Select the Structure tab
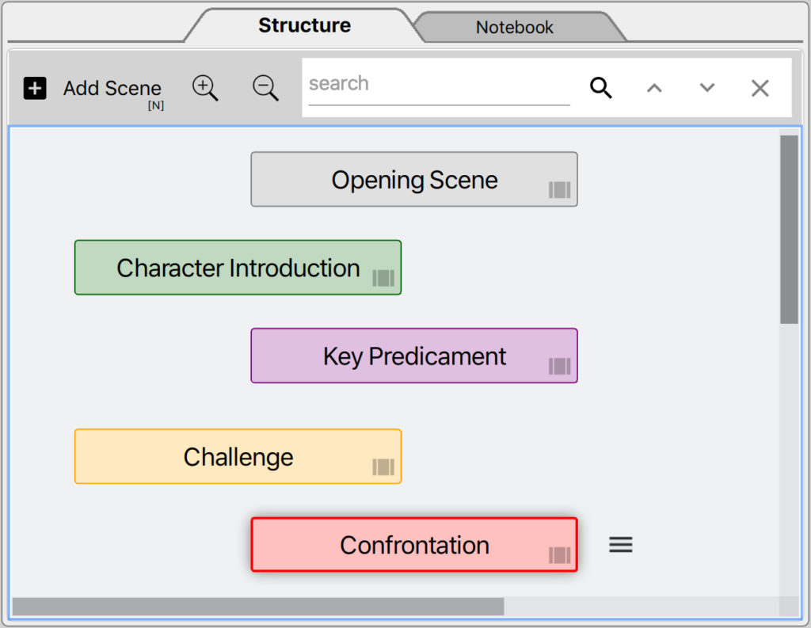Viewport: 811px width, 628px height. coord(305,25)
